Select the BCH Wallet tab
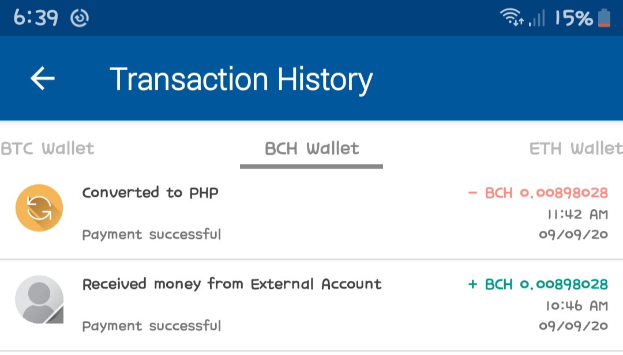This screenshot has width=623, height=355. (x=311, y=148)
